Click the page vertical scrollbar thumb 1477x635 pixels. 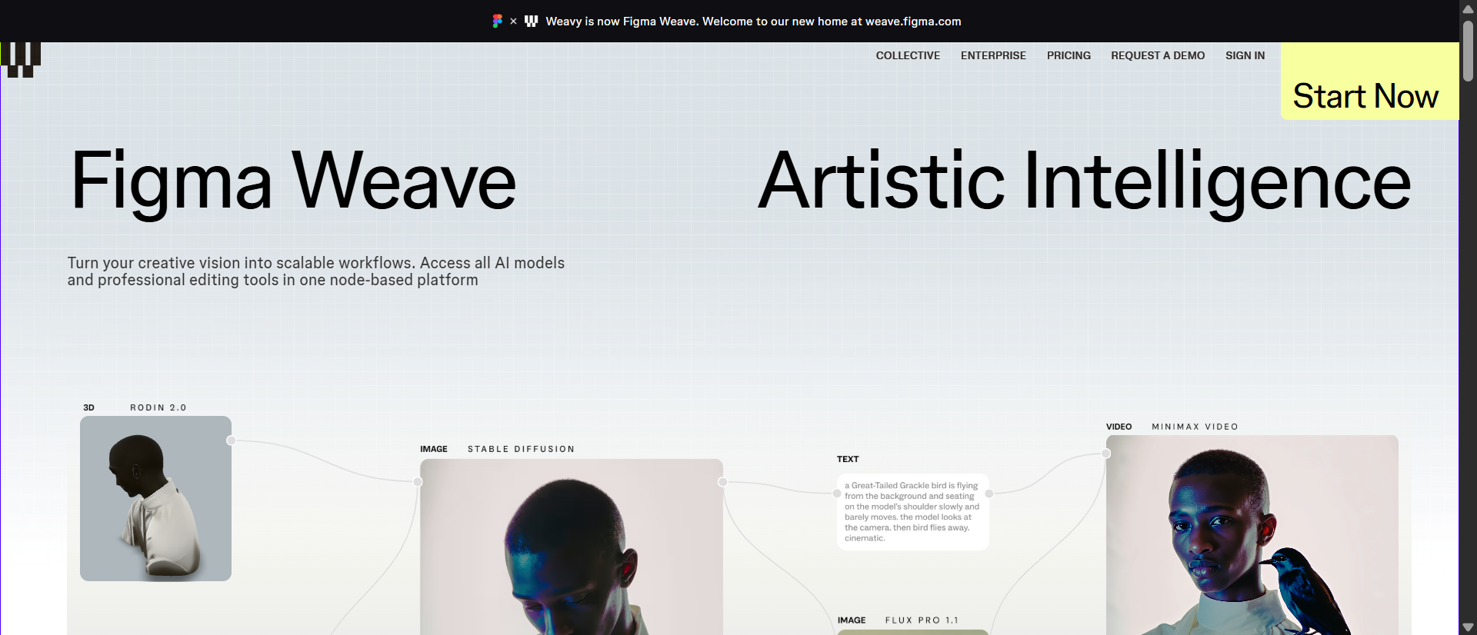[1468, 51]
